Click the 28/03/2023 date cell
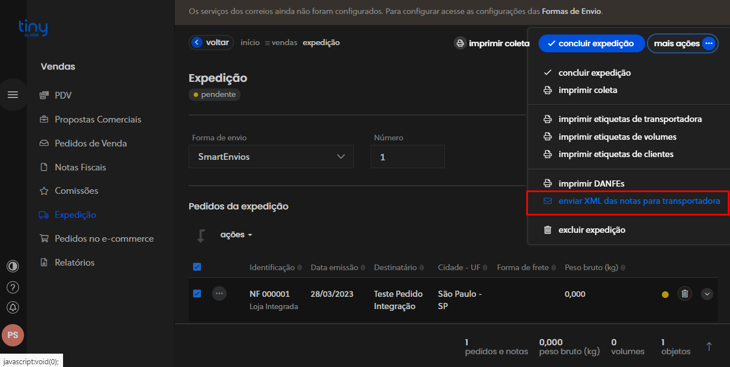 pyautogui.click(x=332, y=294)
